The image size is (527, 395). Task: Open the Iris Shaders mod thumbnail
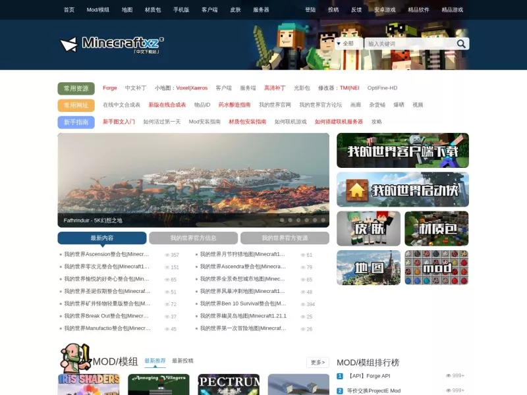89,384
